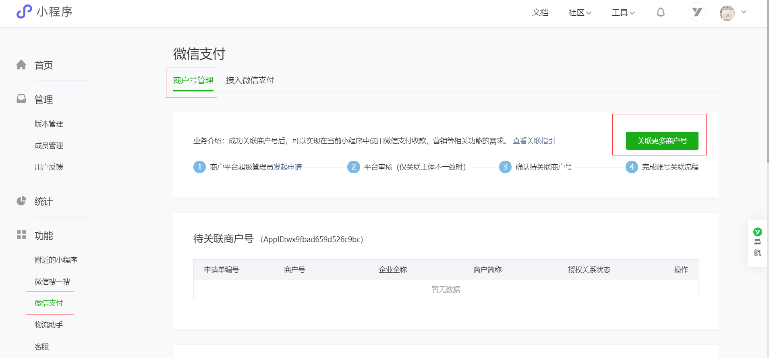This screenshot has width=769, height=358.
Task: Open 成员管理 in the sidebar
Action: coord(49,146)
